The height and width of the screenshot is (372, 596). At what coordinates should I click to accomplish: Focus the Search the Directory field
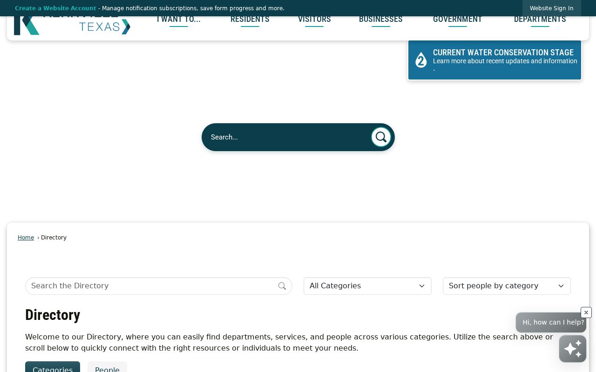tap(159, 286)
